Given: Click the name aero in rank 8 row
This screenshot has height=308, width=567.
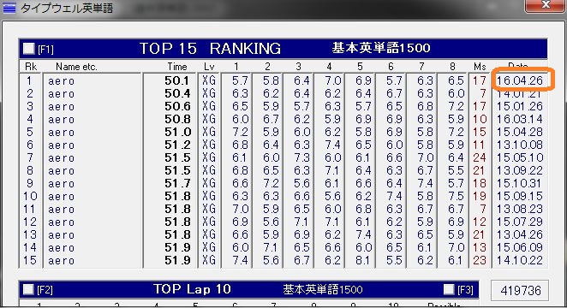Looking at the screenshot, I should coord(61,171).
